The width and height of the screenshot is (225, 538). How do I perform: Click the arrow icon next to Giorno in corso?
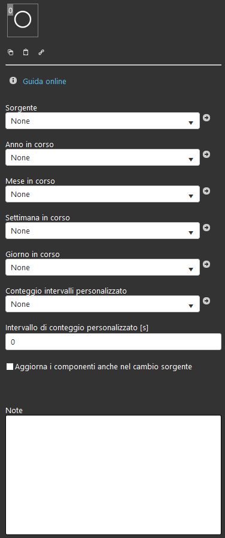206,264
